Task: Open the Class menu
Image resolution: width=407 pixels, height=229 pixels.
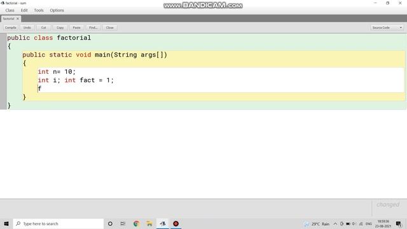Action: point(10,10)
